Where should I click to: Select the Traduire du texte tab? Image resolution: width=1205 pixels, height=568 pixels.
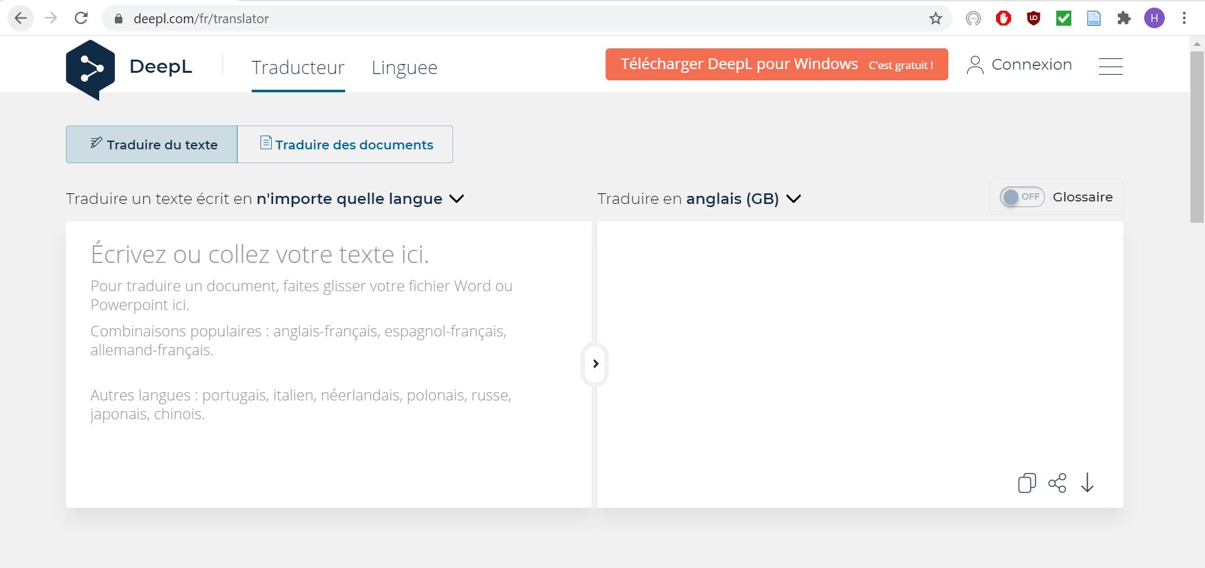click(152, 144)
